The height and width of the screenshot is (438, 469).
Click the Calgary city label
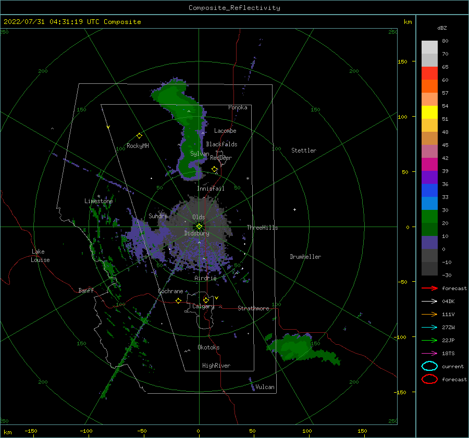(x=203, y=306)
